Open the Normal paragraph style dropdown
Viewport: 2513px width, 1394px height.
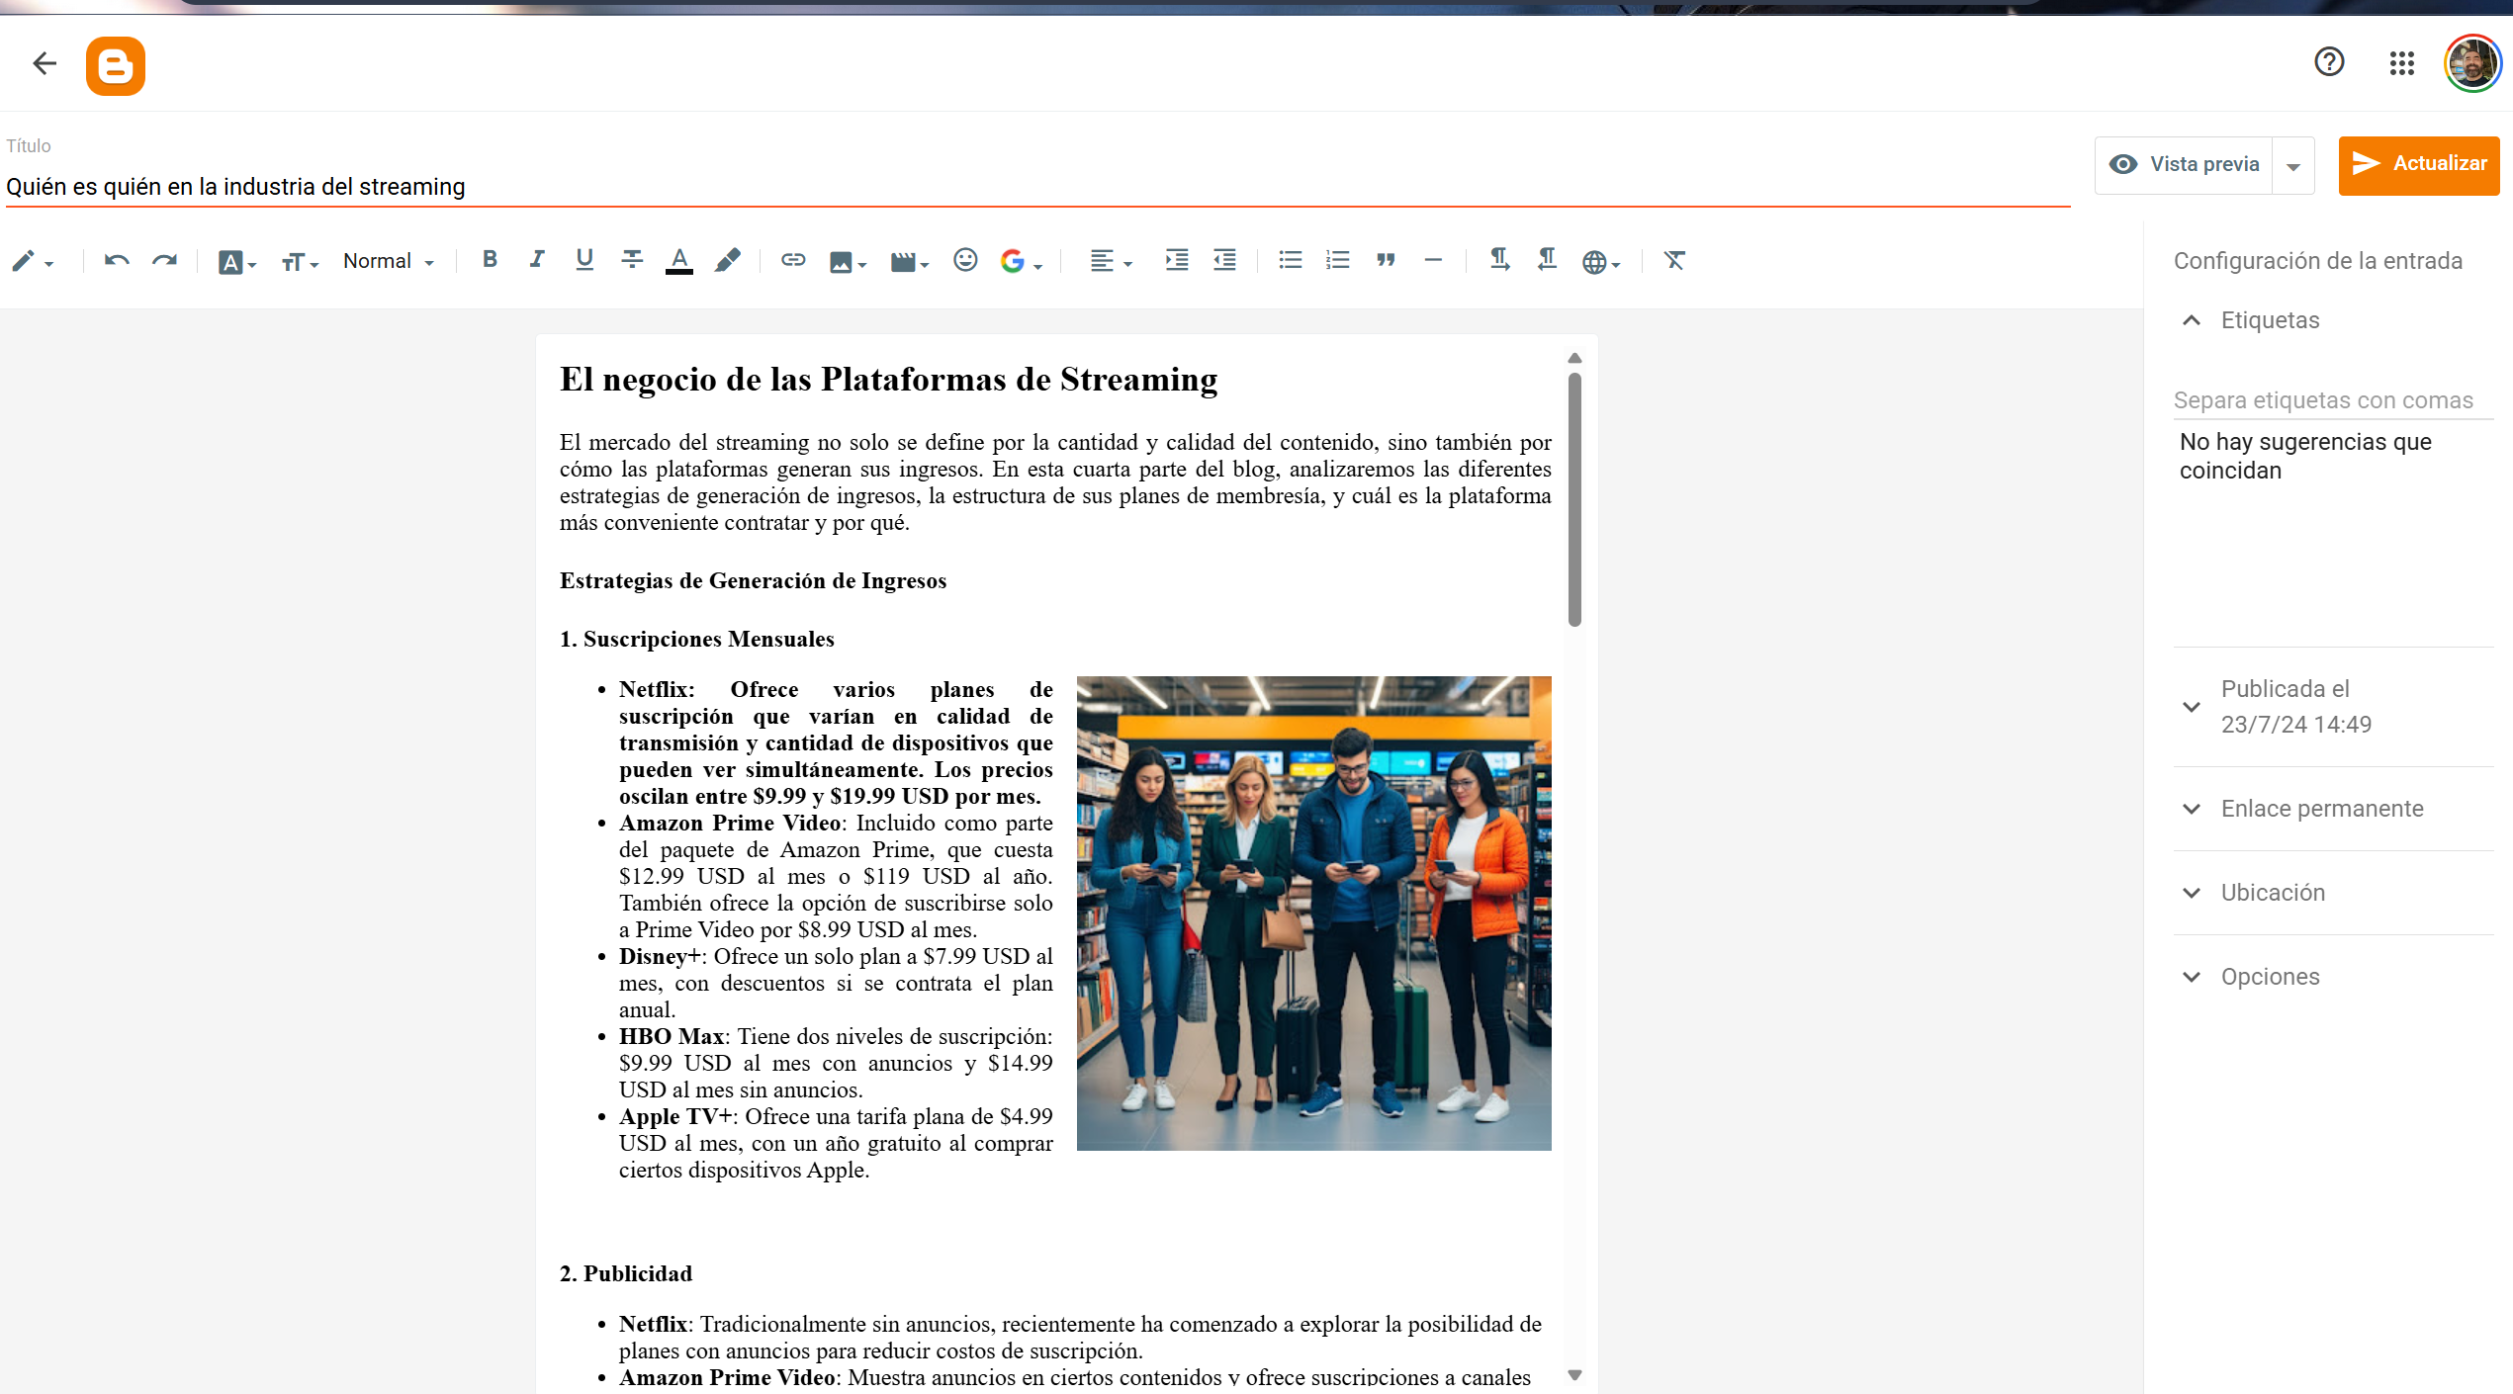[389, 261]
